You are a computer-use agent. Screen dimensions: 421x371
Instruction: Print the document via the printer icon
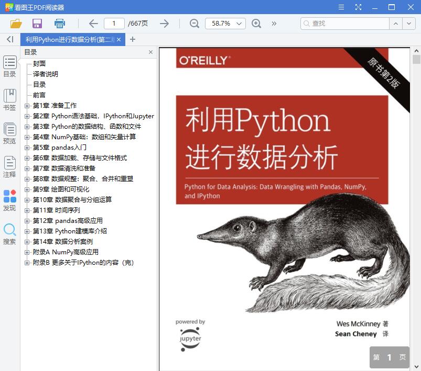[59, 24]
